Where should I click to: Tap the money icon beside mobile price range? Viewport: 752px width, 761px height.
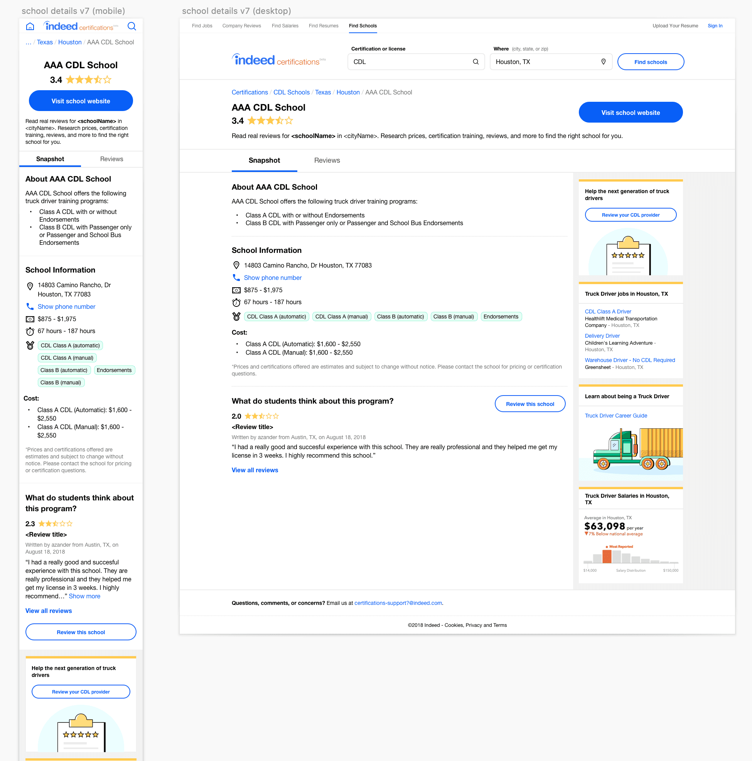click(x=30, y=319)
